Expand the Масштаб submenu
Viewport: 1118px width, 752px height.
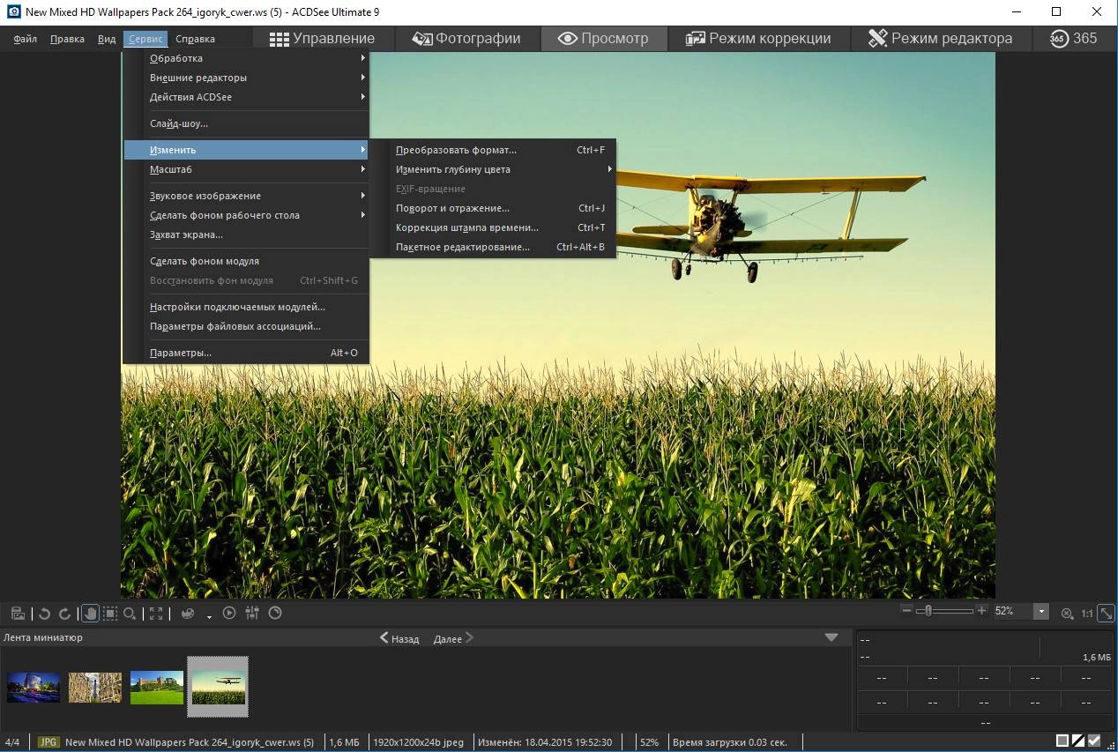point(246,169)
